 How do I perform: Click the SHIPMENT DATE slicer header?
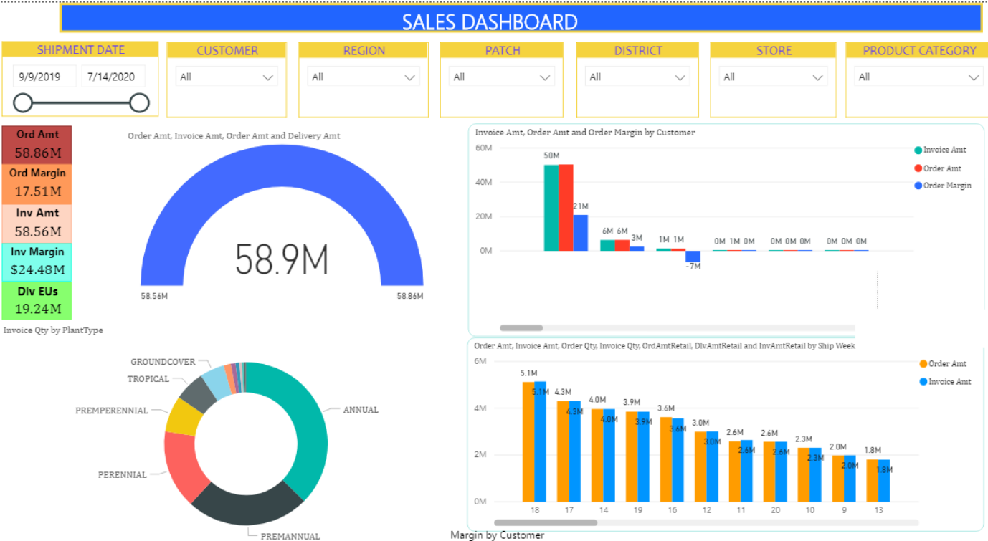coord(80,49)
